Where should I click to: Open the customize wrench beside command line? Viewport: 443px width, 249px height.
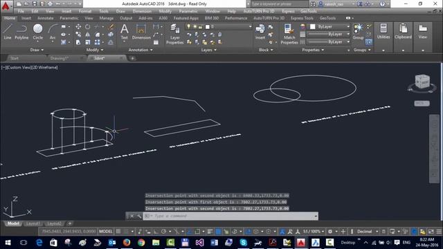click(x=138, y=216)
